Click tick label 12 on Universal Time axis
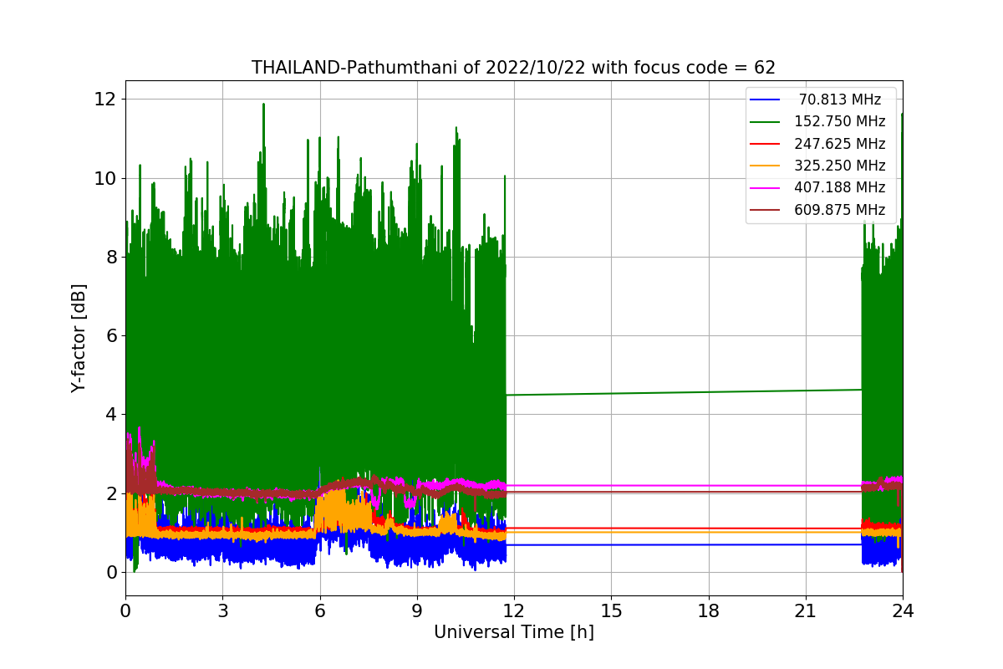1003x669 pixels. pos(513,610)
